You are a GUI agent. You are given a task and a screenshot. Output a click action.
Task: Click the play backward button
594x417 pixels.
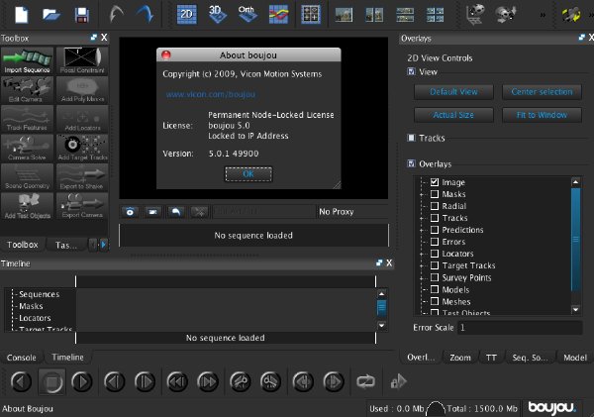click(21, 381)
